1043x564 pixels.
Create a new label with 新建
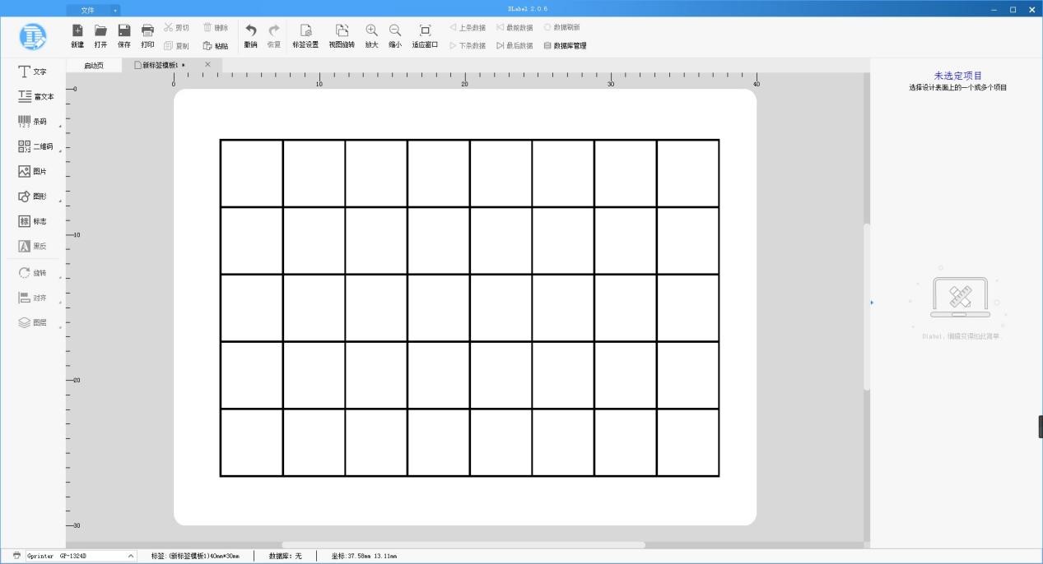77,35
